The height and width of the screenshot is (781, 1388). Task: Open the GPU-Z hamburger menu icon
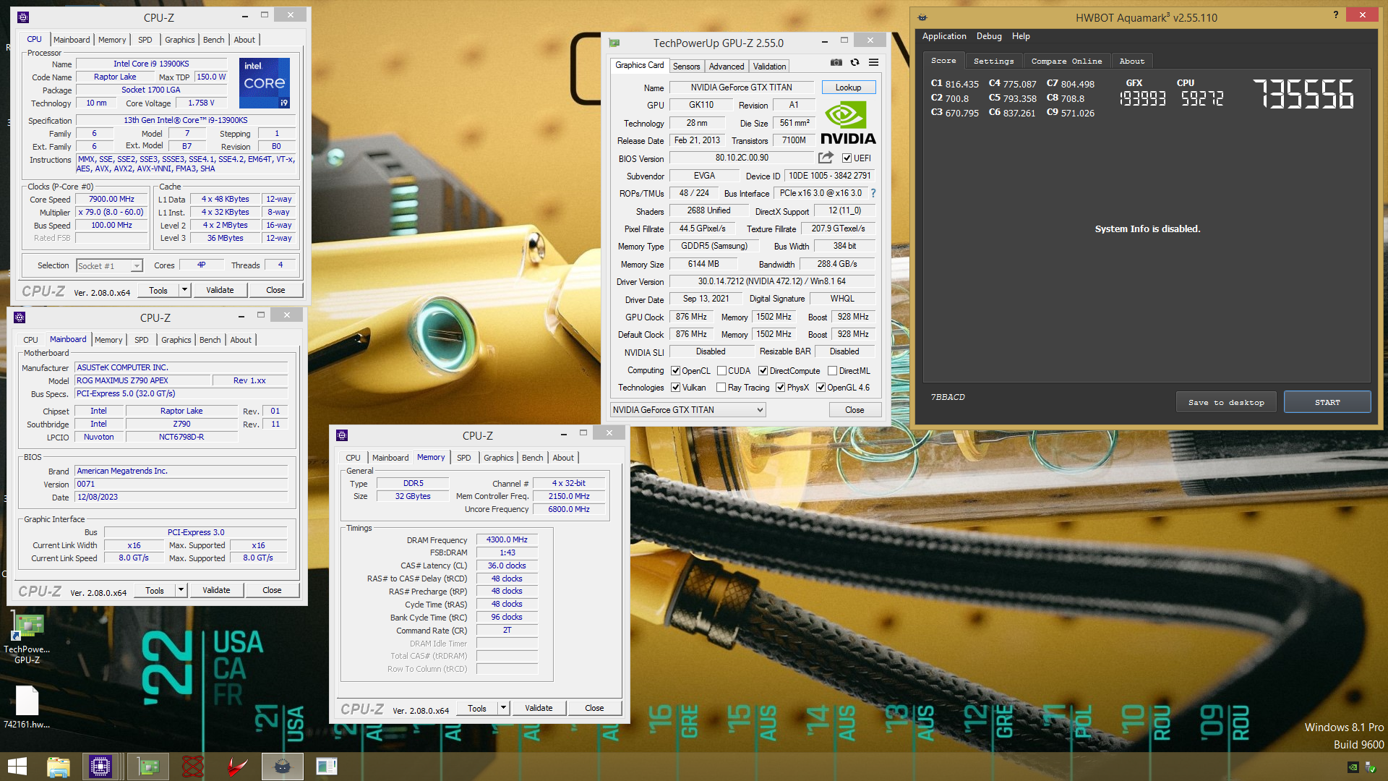tap(873, 63)
